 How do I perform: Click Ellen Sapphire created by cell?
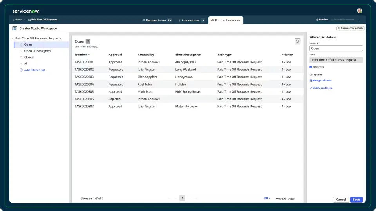click(x=148, y=77)
